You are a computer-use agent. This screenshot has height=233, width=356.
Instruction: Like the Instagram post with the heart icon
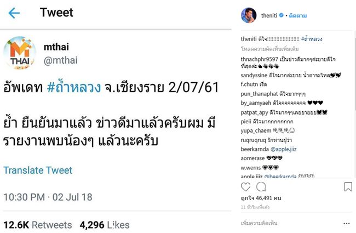(246, 187)
